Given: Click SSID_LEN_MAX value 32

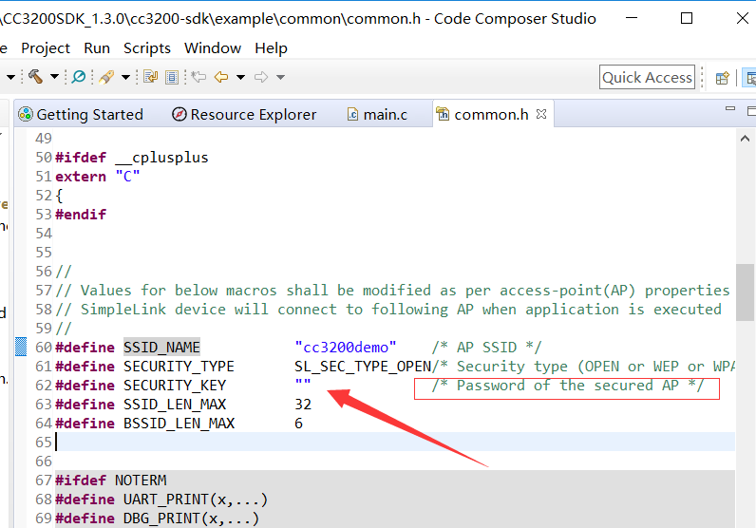Looking at the screenshot, I should point(303,405).
